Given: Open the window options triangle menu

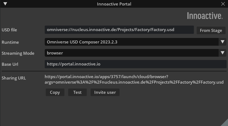Looking at the screenshot, I should 5,4.
